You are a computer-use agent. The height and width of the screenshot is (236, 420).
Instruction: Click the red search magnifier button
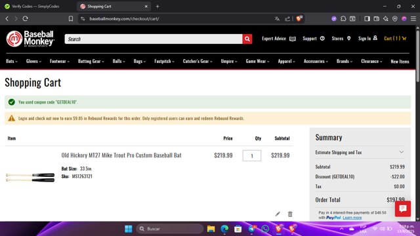point(247,39)
